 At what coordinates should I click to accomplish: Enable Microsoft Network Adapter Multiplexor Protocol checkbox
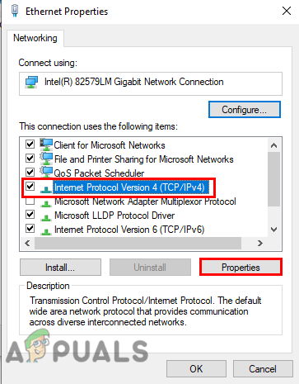click(x=30, y=201)
